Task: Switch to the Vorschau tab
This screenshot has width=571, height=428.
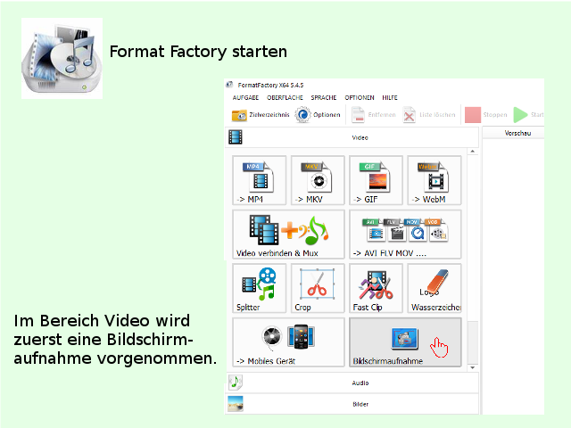Action: (514, 133)
